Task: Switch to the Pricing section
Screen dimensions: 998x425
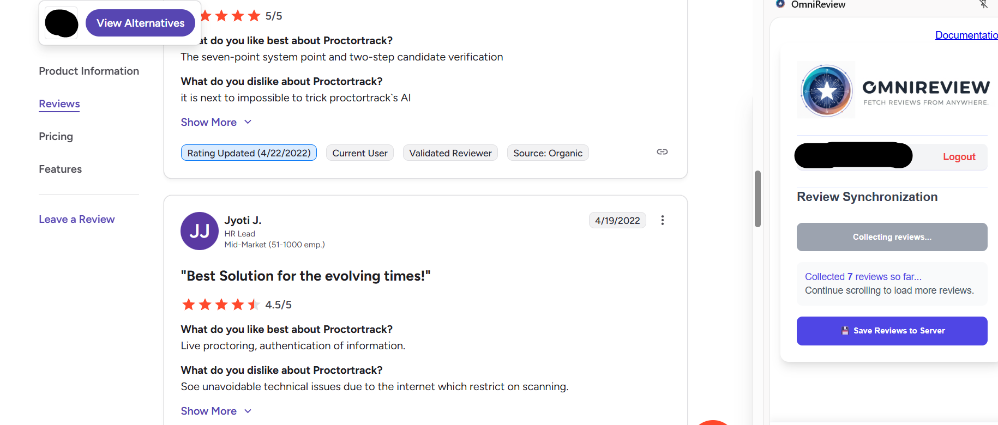Action: click(x=56, y=136)
